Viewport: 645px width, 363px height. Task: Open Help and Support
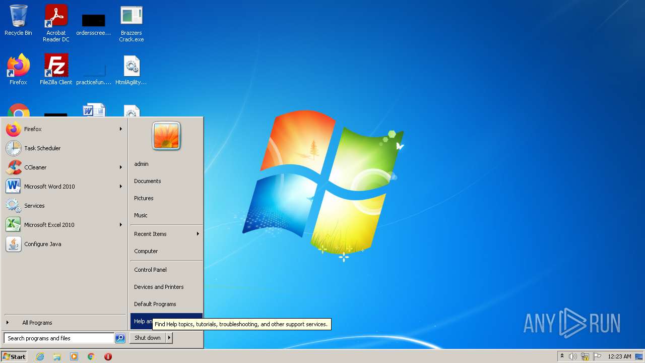coord(166,321)
